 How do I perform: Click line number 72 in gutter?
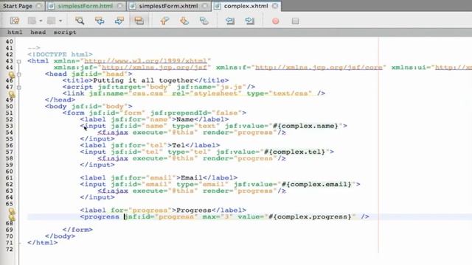coord(10,250)
